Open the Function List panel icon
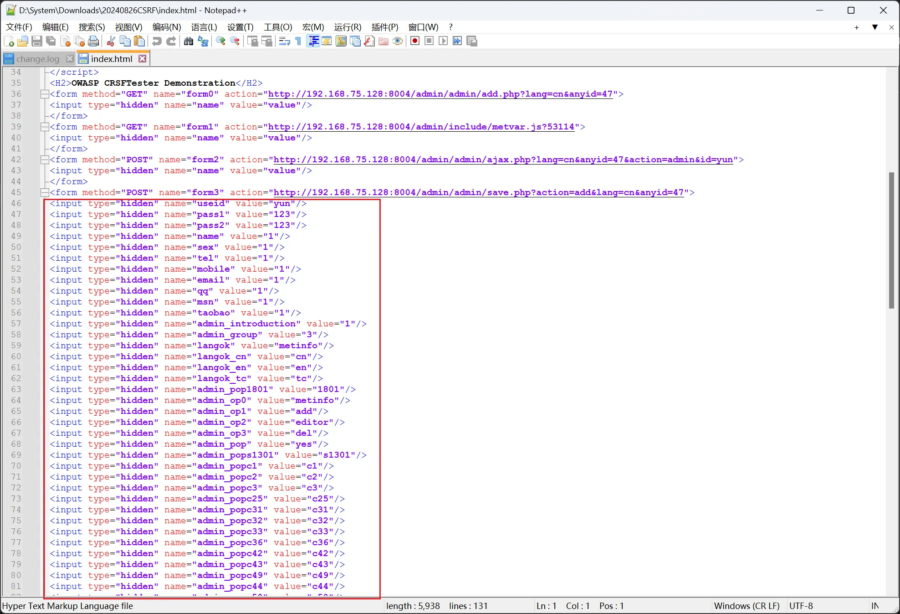 coord(369,41)
